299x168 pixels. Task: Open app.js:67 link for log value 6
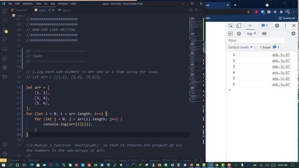pyautogui.click(x=281, y=84)
